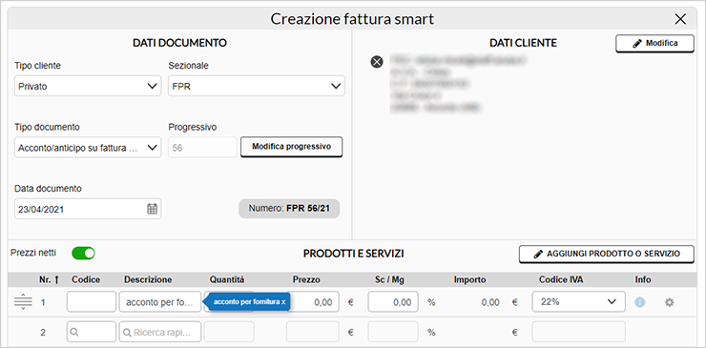This screenshot has height=348, width=706.
Task: Expand the Tipo documento dropdown
Action: tap(88, 147)
